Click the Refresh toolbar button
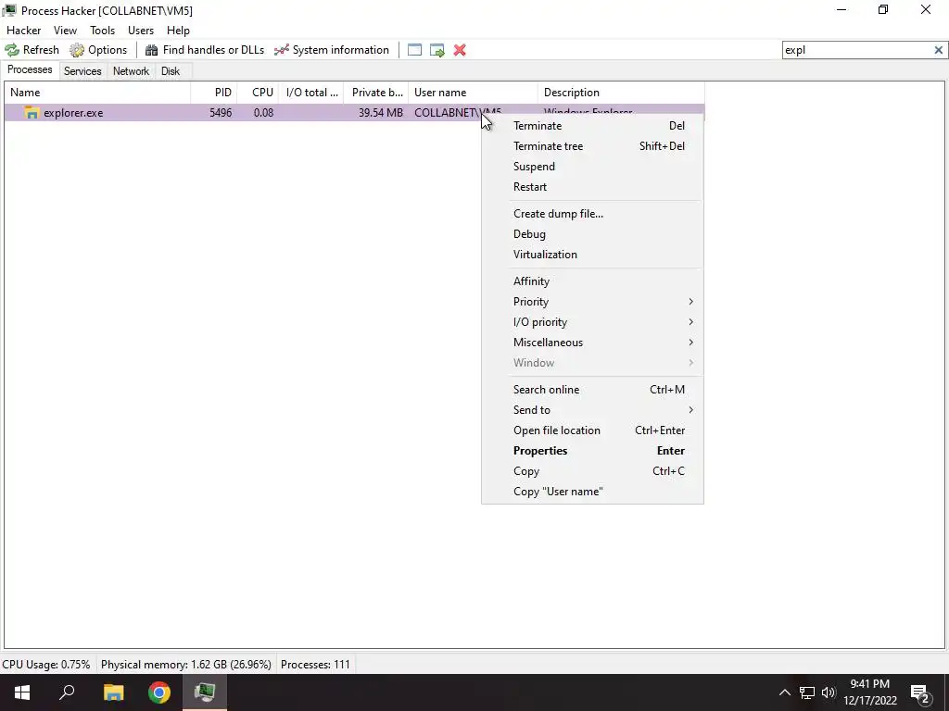This screenshot has height=711, width=949. point(32,50)
